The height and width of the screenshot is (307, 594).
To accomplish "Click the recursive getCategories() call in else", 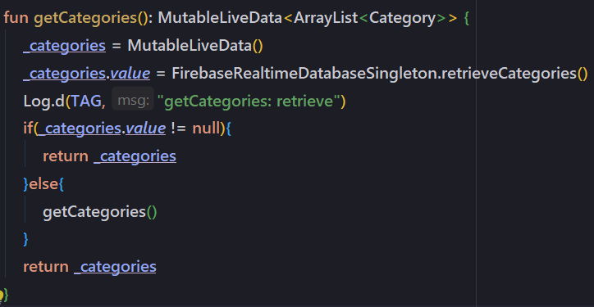I will click(99, 212).
